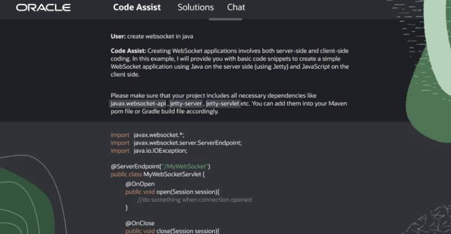
Task: Click the javax.websocket-api dependency chip
Action: (138, 104)
